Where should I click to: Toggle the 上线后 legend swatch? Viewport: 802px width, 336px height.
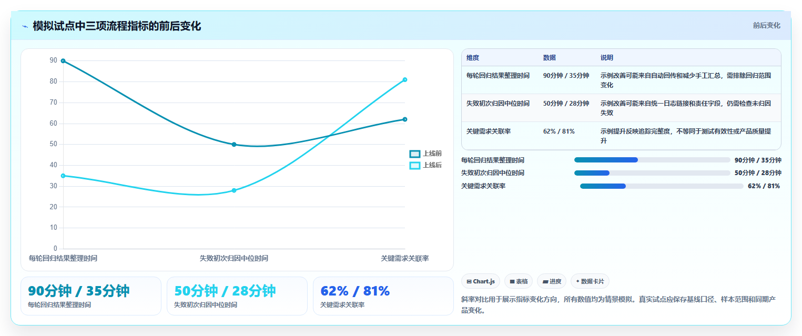[415, 166]
